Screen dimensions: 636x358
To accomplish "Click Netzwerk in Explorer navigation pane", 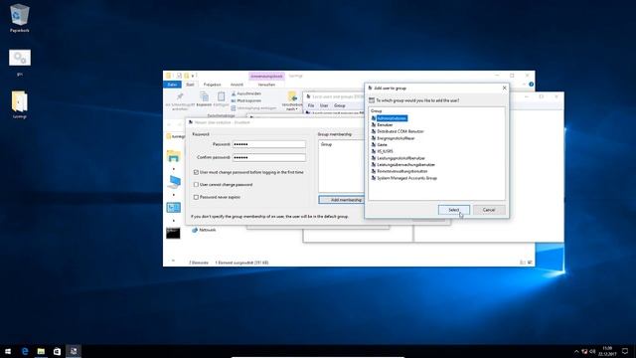I will point(204,230).
